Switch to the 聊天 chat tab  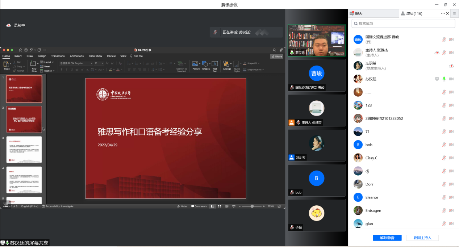click(359, 13)
